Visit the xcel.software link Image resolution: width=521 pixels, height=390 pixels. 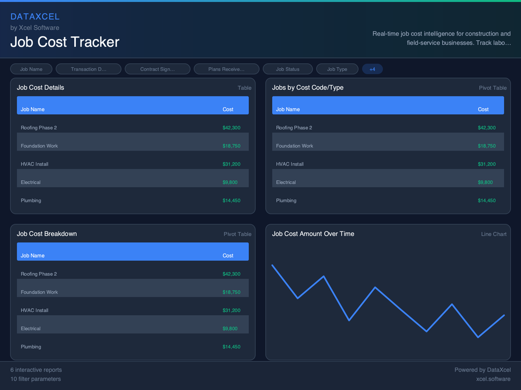[493, 379]
